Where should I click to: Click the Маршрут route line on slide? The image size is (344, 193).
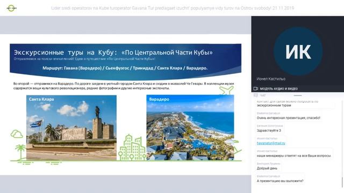click(125, 68)
